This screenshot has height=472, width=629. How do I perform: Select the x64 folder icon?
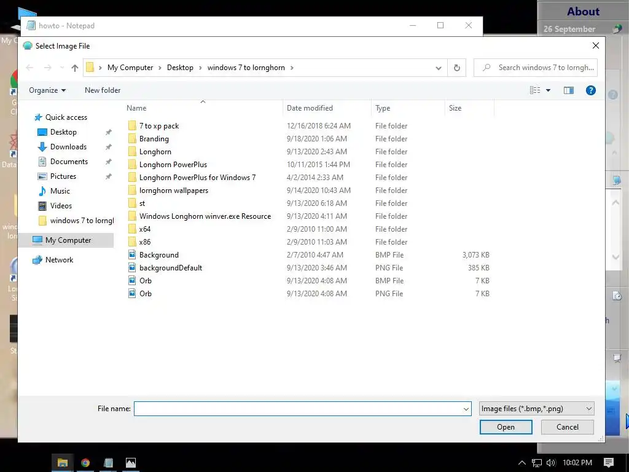click(132, 229)
